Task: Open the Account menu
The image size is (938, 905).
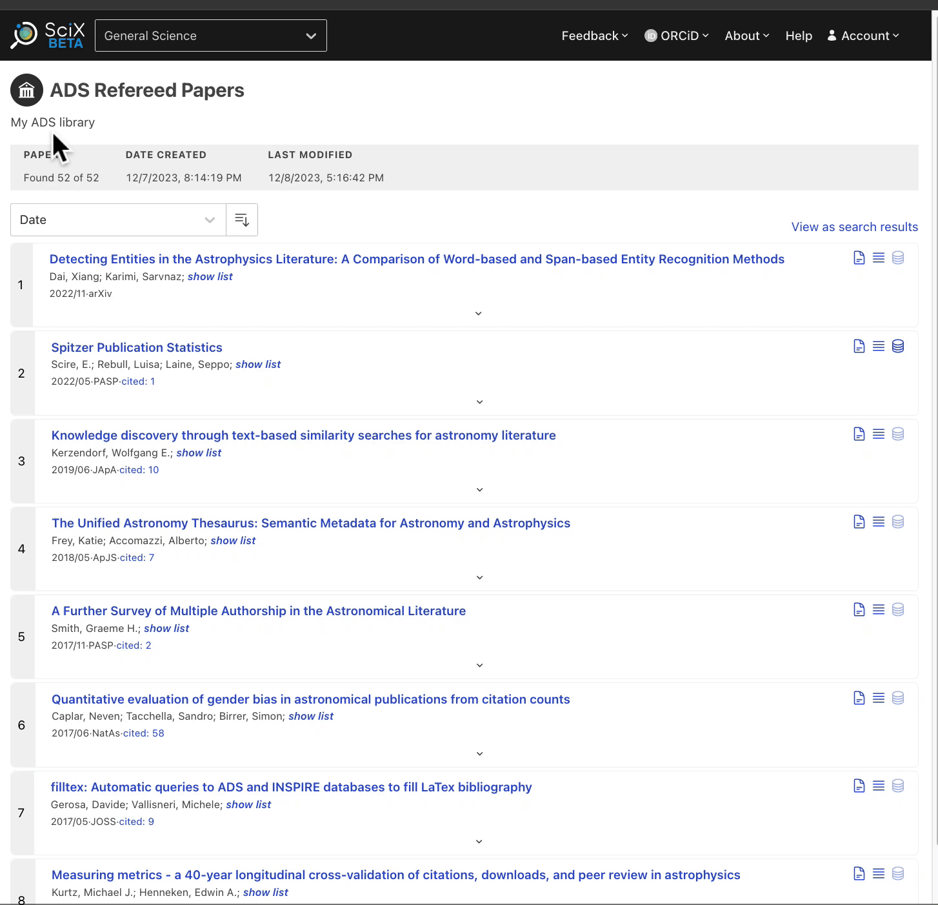Action: (863, 36)
